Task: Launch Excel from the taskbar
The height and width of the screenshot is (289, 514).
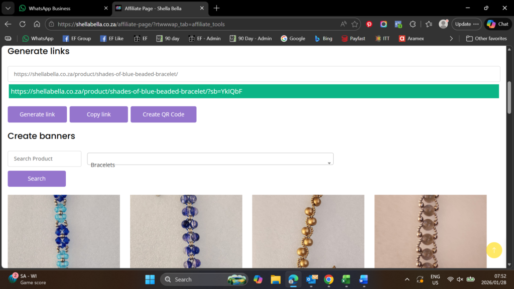Action: [x=346, y=279]
